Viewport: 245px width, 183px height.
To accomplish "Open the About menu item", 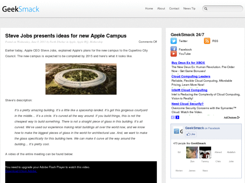I will [161, 8].
